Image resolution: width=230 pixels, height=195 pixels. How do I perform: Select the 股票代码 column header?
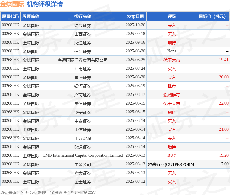(10, 16)
